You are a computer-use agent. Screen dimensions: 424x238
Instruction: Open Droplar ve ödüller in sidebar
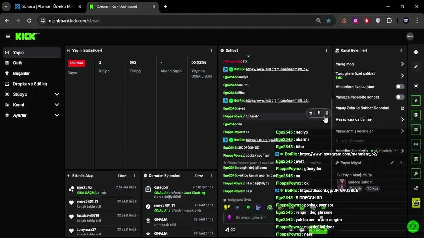pos(31,84)
